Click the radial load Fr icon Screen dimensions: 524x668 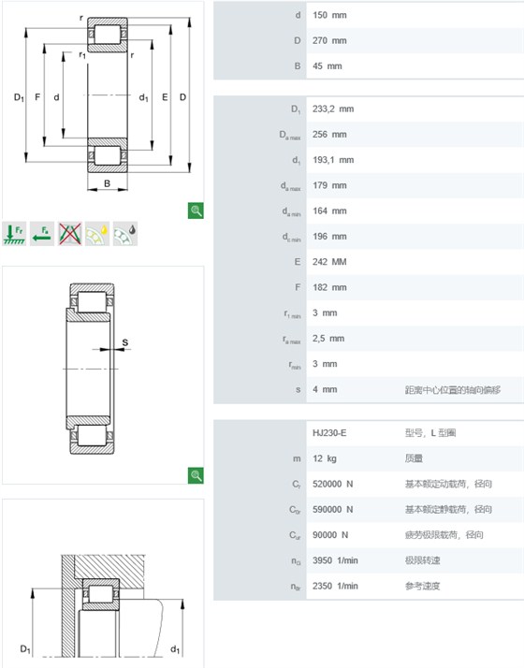pos(14,234)
